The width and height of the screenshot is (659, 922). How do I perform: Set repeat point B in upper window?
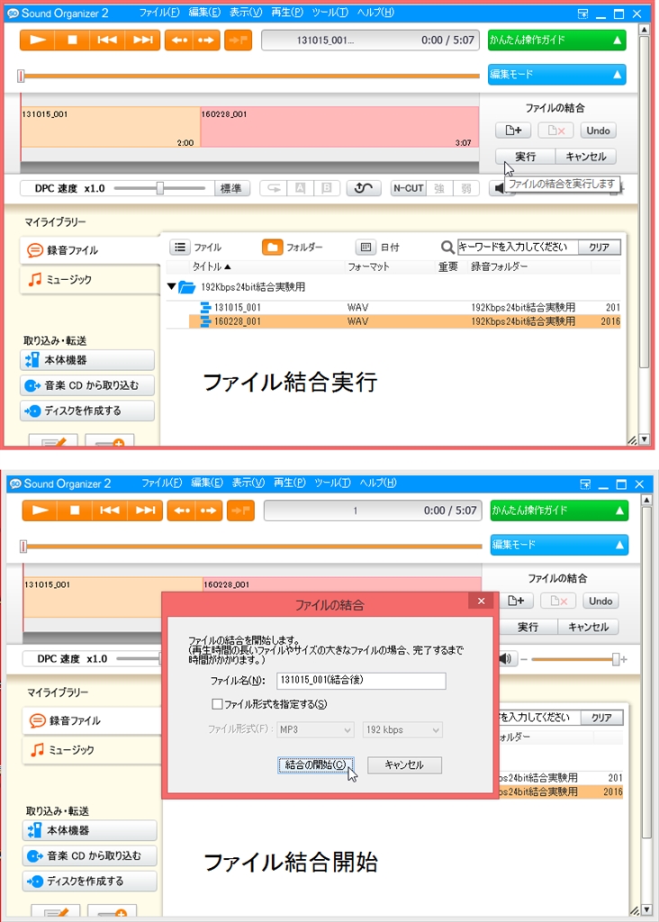[327, 188]
